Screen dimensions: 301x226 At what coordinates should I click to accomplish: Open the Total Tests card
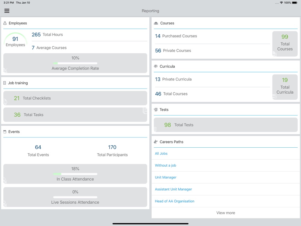point(225,125)
